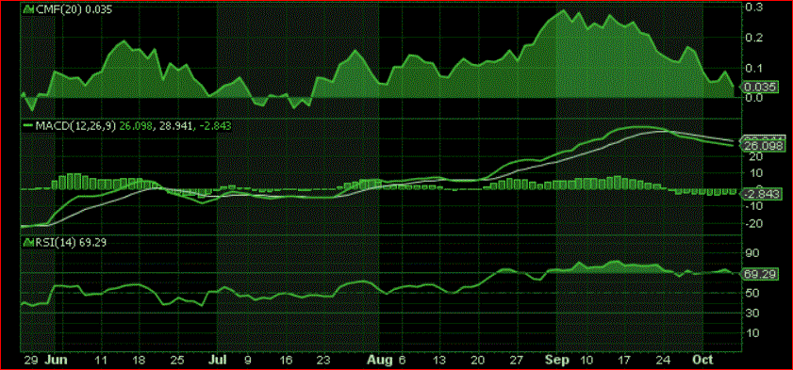Select the Jul date axis label
The height and width of the screenshot is (370, 793).
(x=218, y=360)
